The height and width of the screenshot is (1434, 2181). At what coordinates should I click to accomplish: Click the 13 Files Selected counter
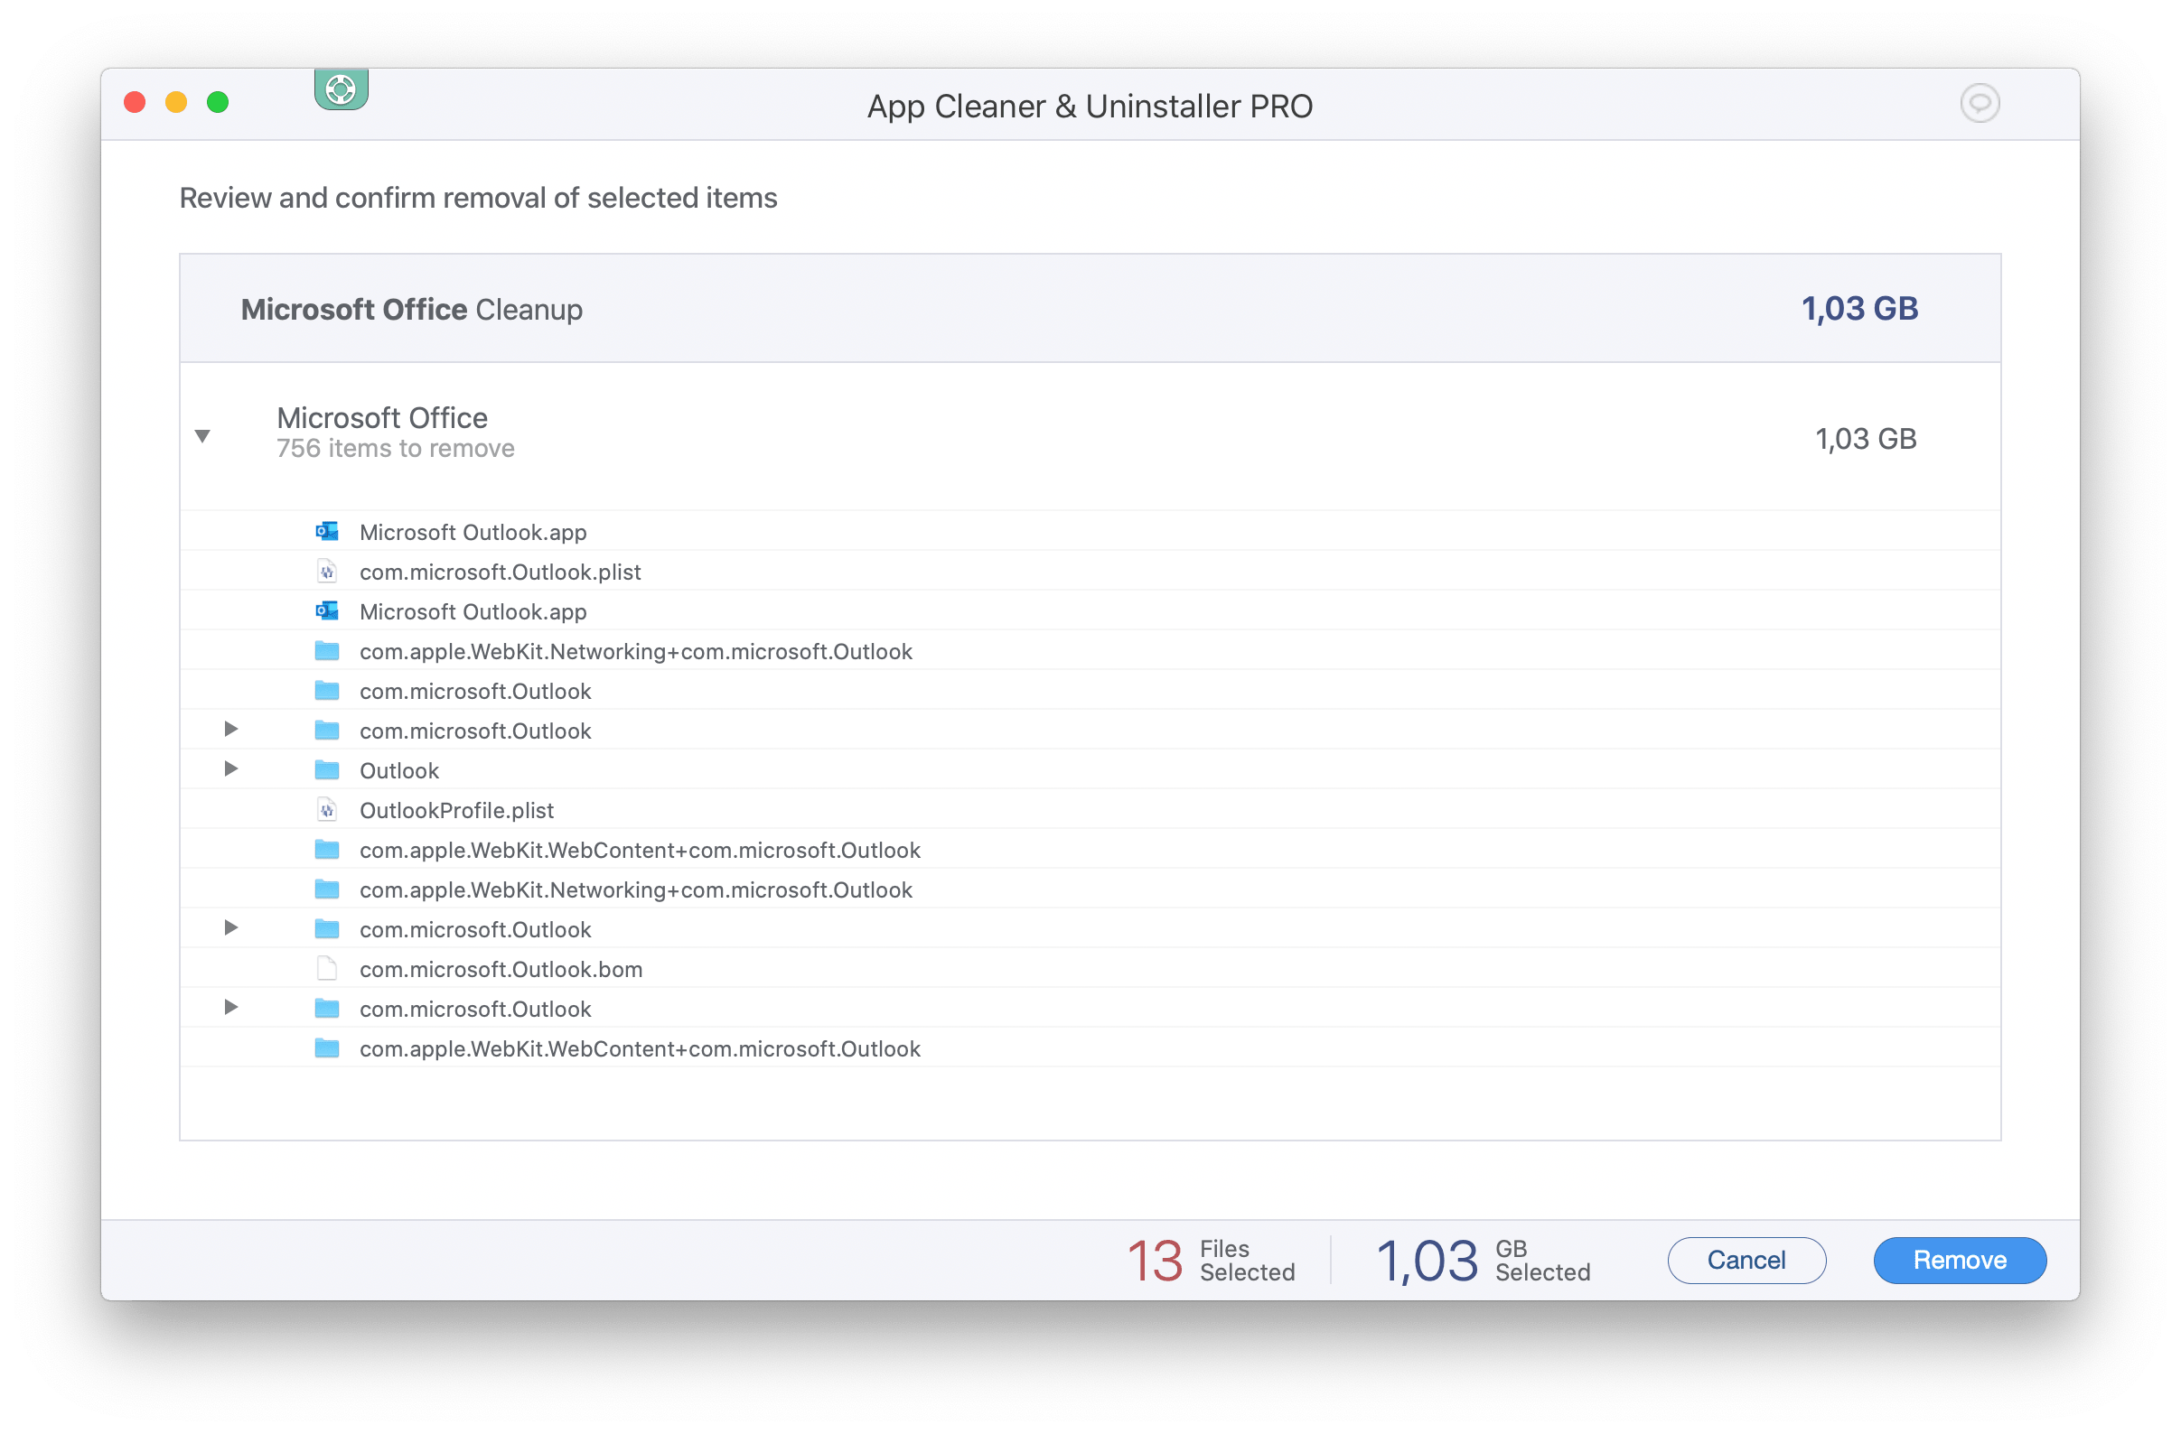click(x=1211, y=1261)
